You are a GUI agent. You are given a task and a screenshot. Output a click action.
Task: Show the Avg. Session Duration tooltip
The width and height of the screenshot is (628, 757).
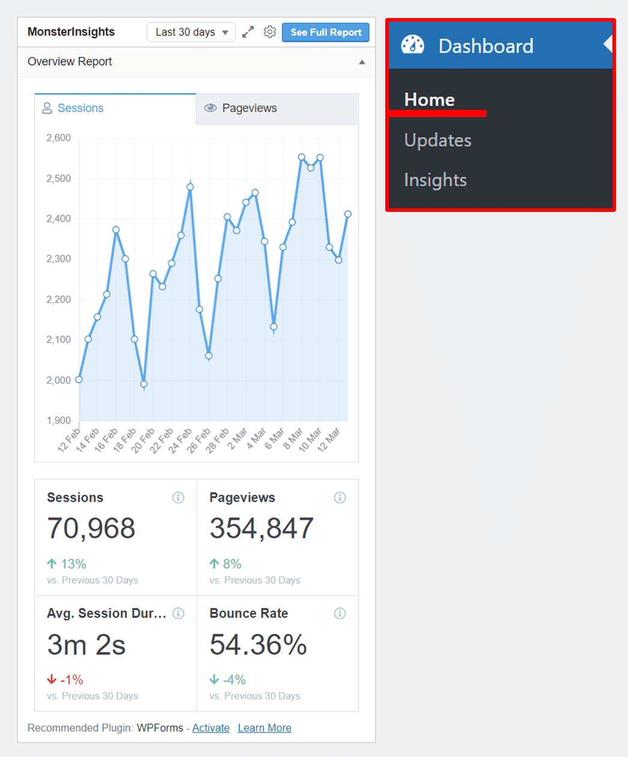point(178,614)
